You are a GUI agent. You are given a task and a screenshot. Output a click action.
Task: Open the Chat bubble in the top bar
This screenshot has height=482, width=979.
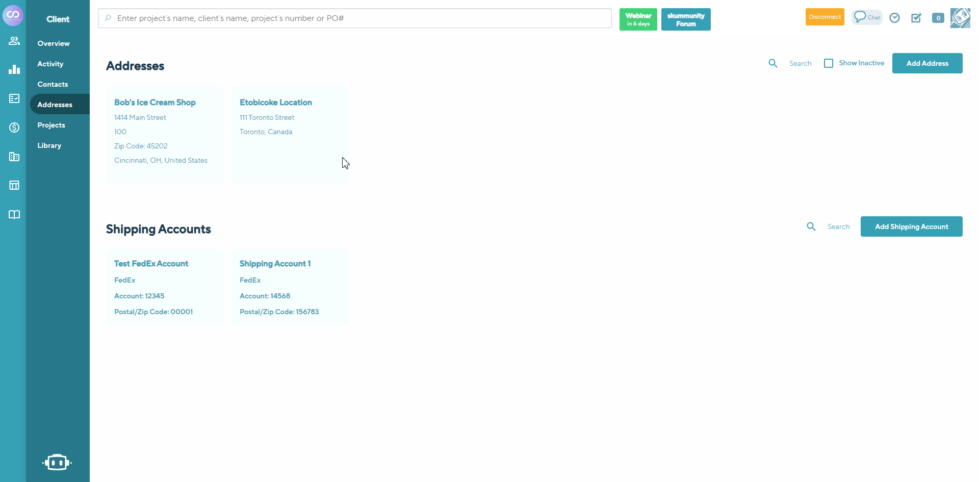[867, 17]
